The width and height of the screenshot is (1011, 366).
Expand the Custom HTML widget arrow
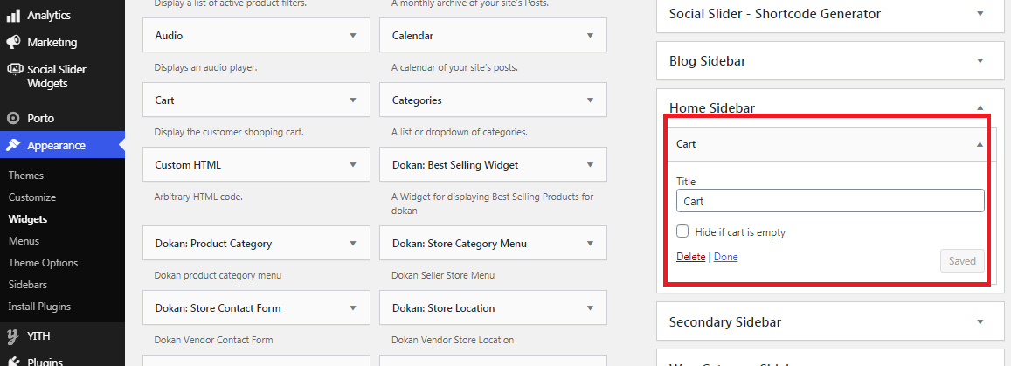click(x=353, y=165)
